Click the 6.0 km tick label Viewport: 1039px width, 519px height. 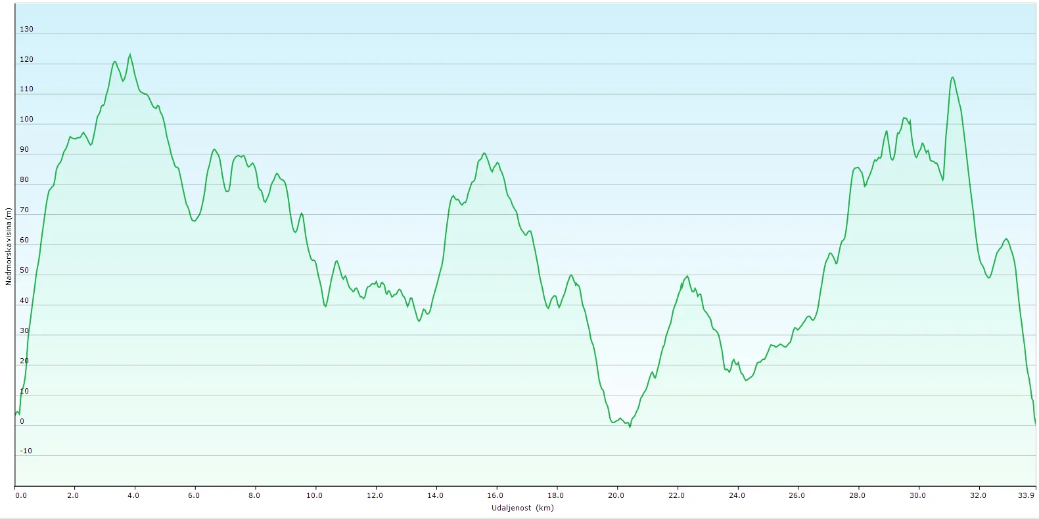[x=194, y=495]
